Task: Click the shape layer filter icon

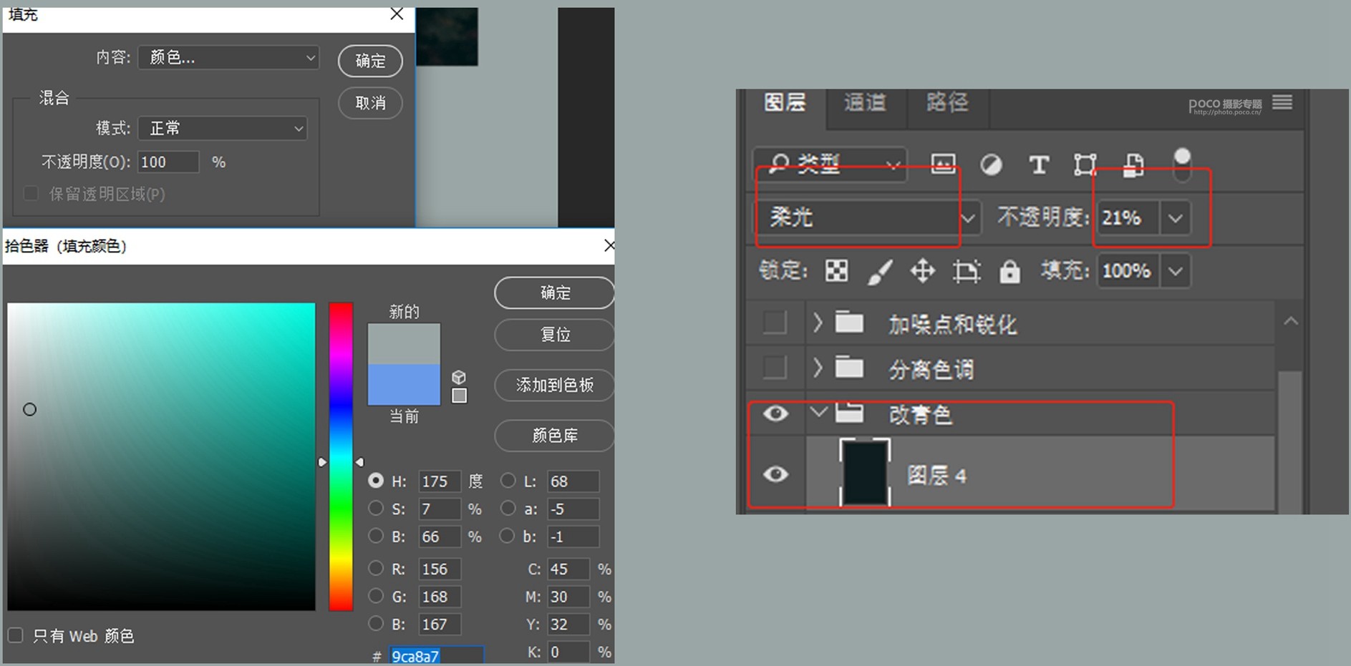Action: point(1085,165)
